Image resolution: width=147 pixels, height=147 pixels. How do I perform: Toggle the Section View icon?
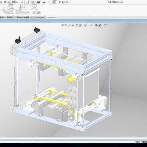[73, 25]
